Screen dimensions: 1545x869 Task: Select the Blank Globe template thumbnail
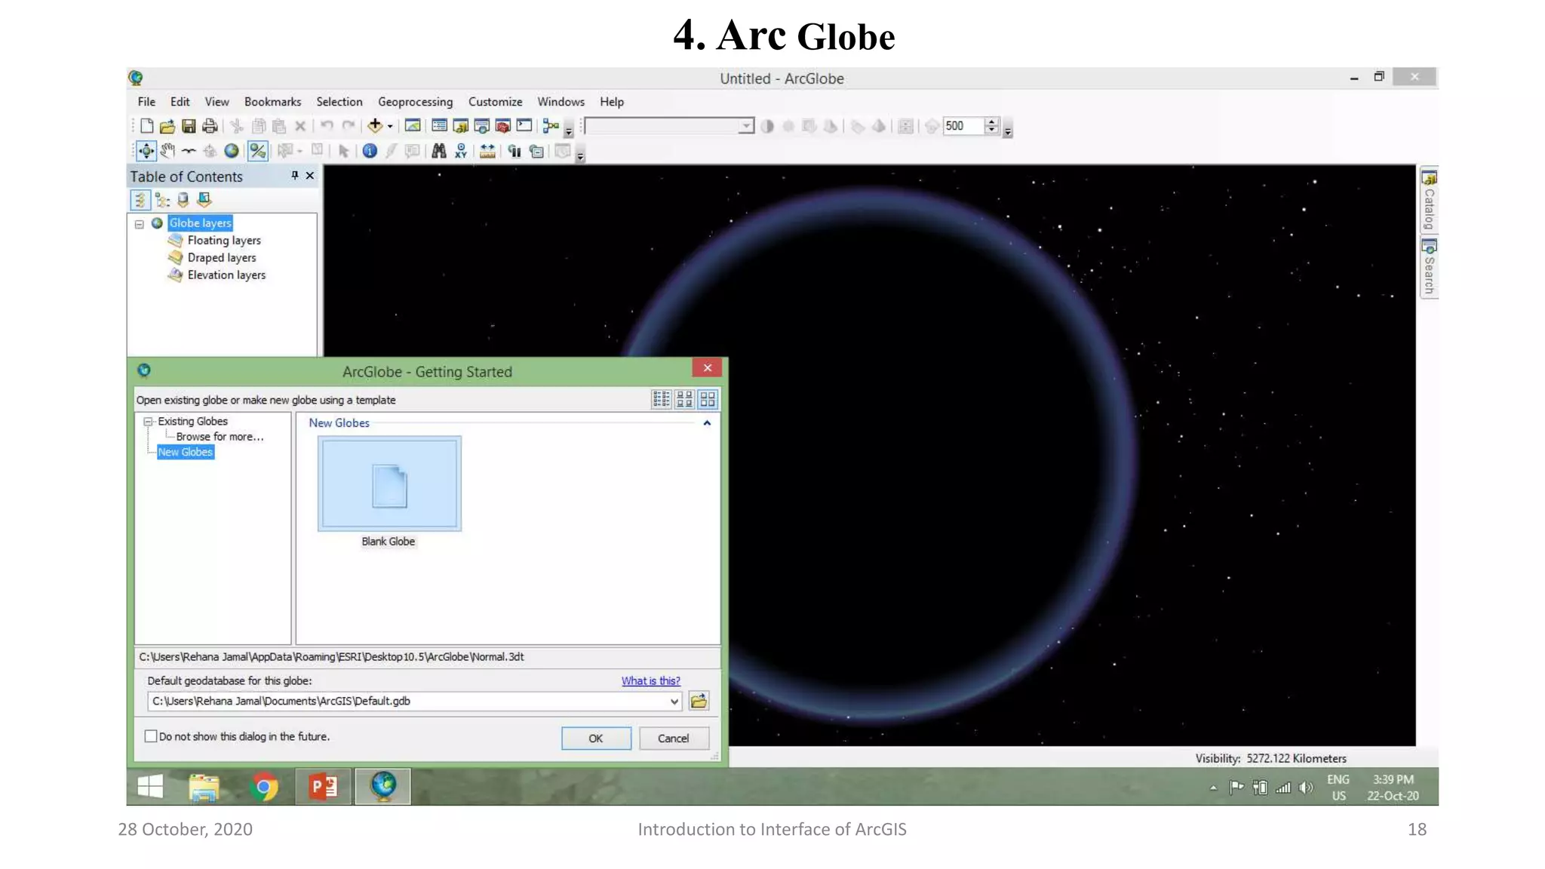(389, 484)
